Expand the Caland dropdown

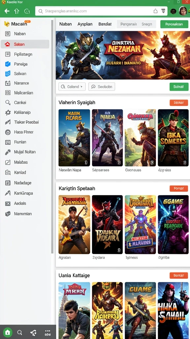click(x=72, y=86)
